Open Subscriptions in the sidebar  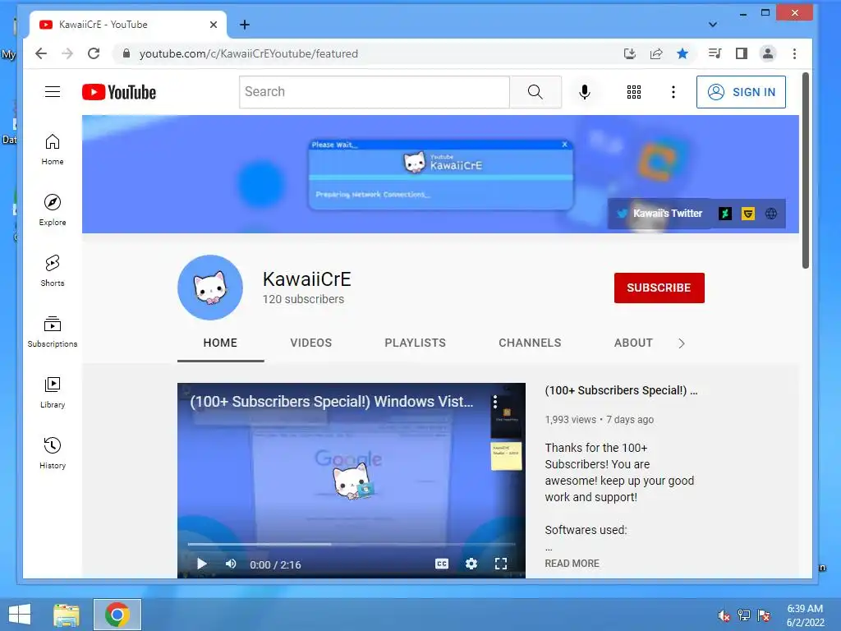pyautogui.click(x=52, y=332)
